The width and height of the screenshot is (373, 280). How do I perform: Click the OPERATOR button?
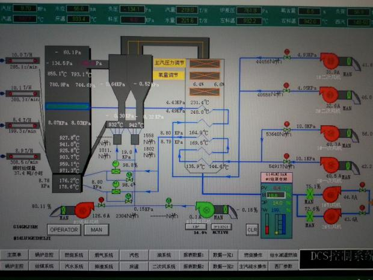[64, 230]
